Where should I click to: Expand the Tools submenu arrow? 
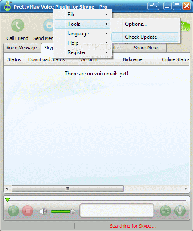coord(106,24)
